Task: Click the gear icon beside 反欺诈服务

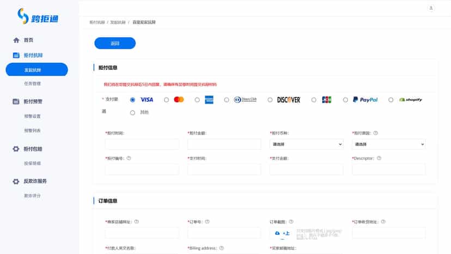Action: (16, 181)
